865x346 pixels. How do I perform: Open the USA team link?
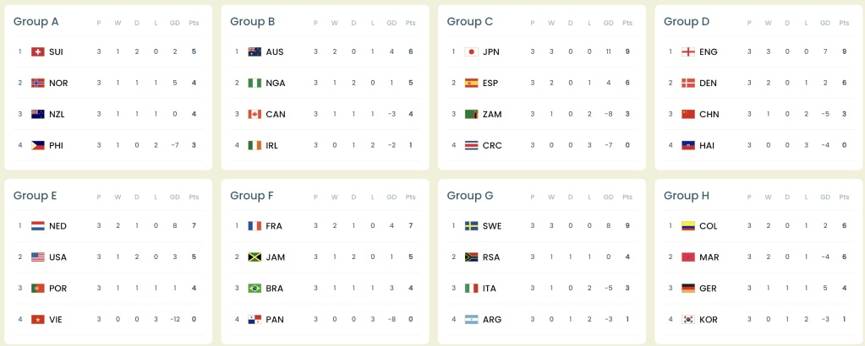click(x=58, y=257)
